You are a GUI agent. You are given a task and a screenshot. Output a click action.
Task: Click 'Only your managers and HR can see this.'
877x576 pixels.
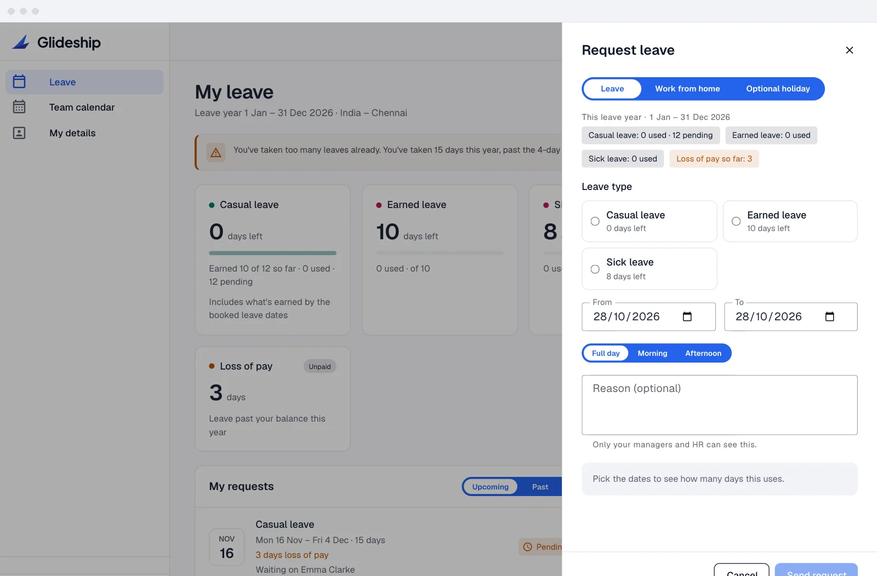pos(674,445)
